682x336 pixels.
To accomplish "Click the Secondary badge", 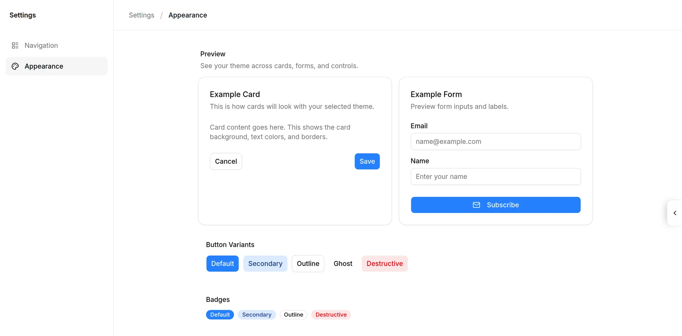I will point(257,315).
